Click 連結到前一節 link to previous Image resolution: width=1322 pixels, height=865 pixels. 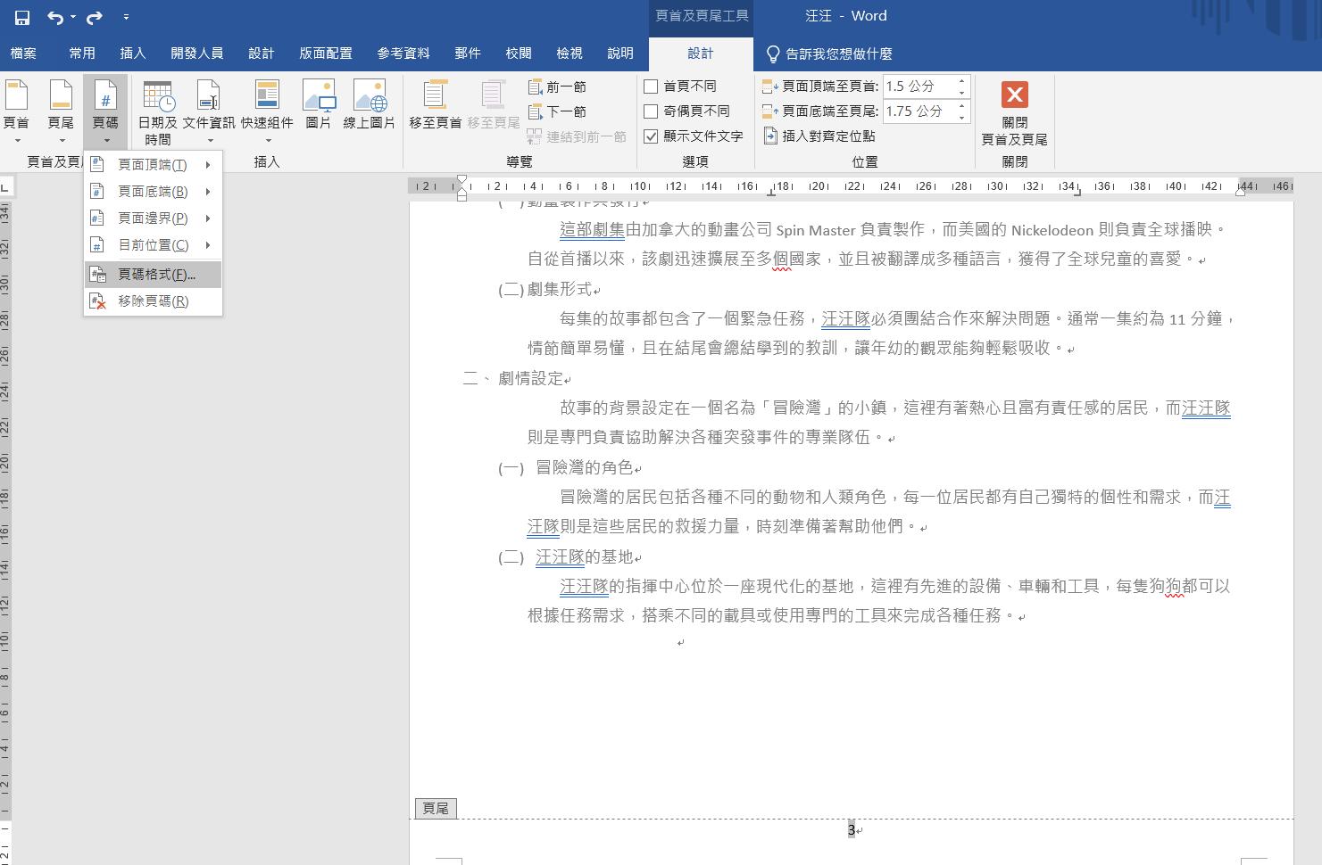[577, 136]
